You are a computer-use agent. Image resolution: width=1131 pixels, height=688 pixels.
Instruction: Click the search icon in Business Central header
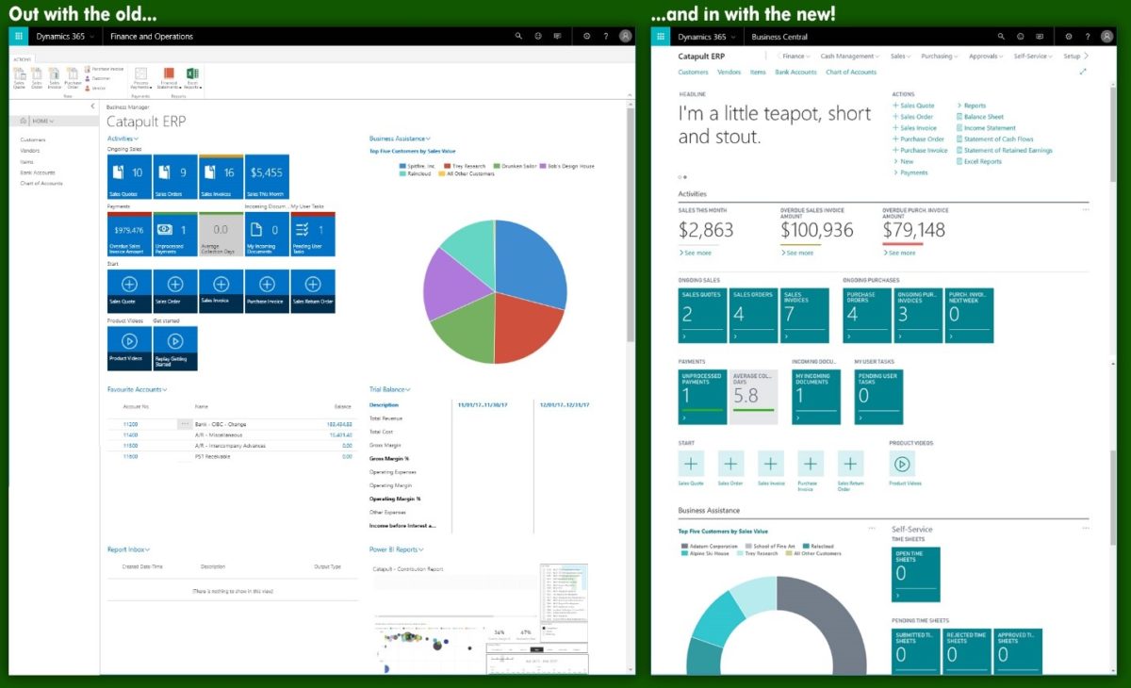(1001, 36)
